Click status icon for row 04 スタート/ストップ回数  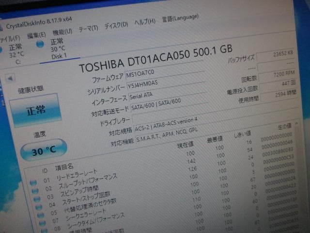coord(39,207)
